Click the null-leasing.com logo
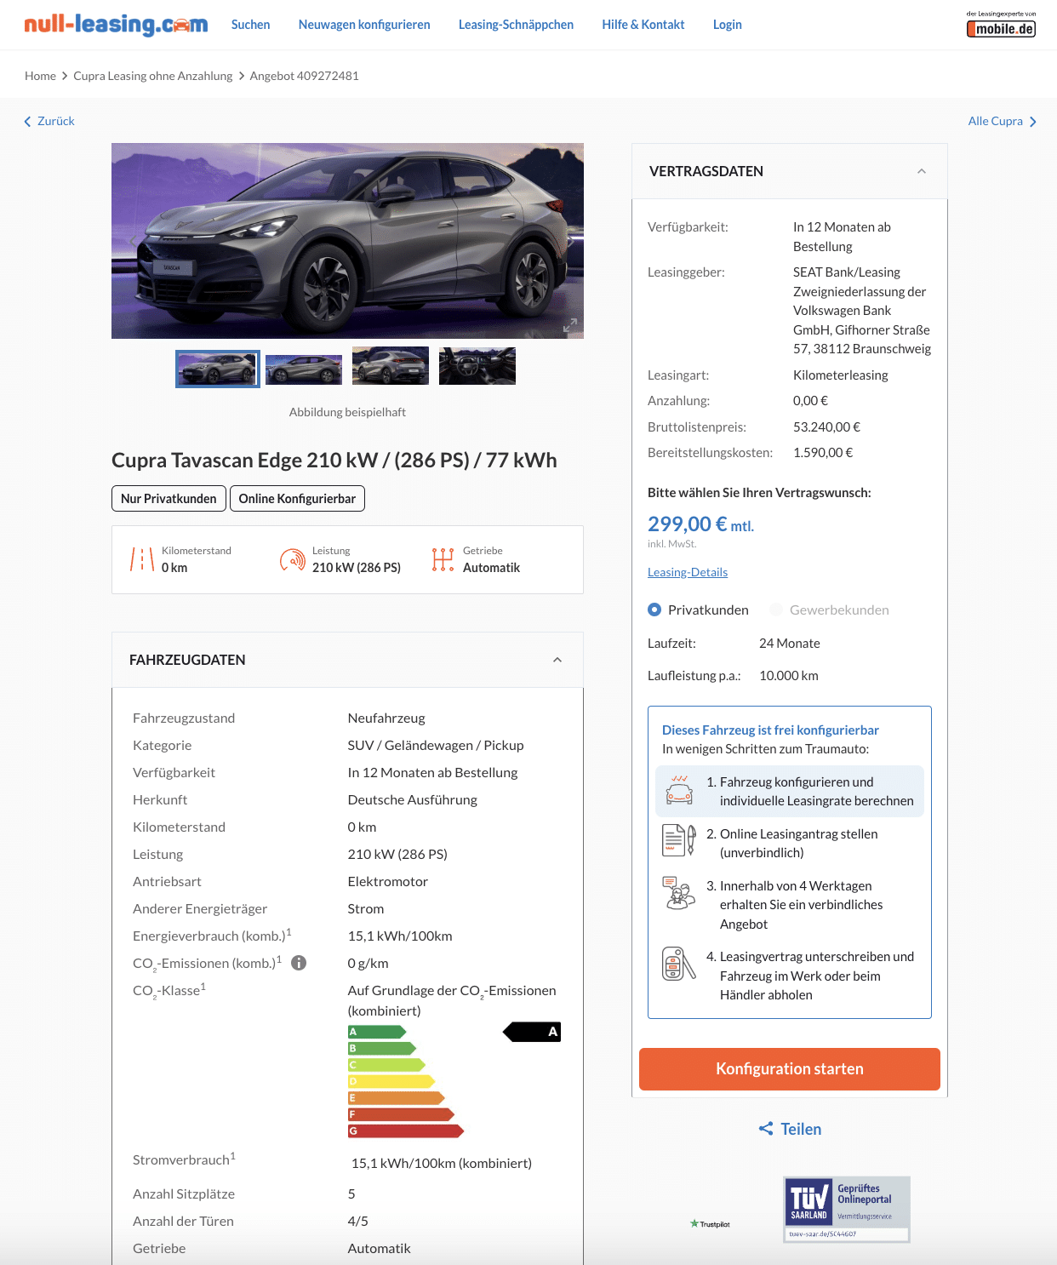 pyautogui.click(x=116, y=24)
